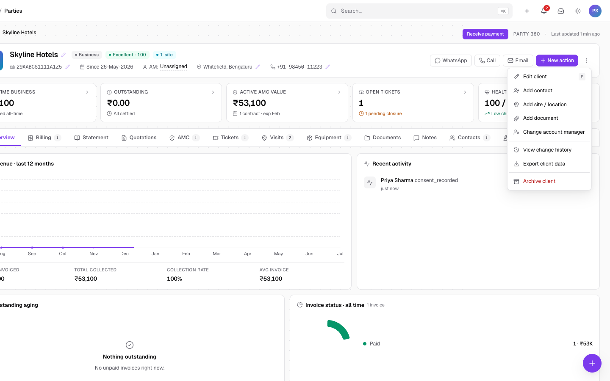Image resolution: width=610 pixels, height=381 pixels.
Task: Toggle light/dark theme sun icon
Action: pos(578,11)
